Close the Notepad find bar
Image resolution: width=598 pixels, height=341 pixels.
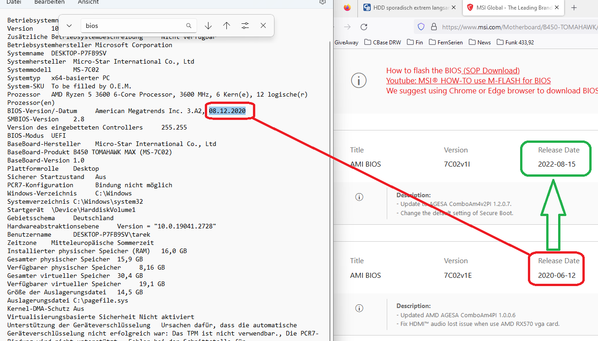263,26
